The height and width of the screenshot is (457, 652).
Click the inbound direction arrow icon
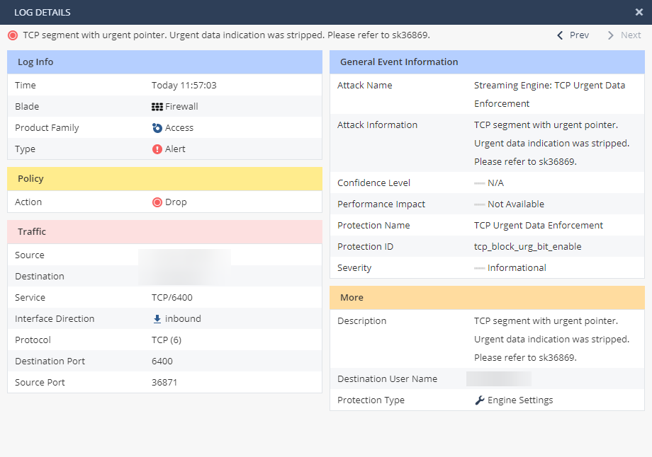[x=157, y=319]
